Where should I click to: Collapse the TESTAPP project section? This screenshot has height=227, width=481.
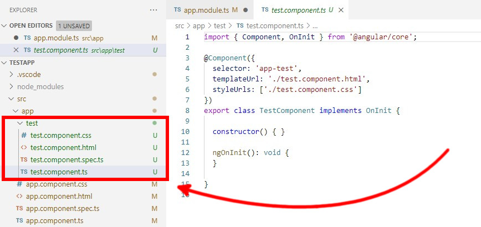coord(5,62)
